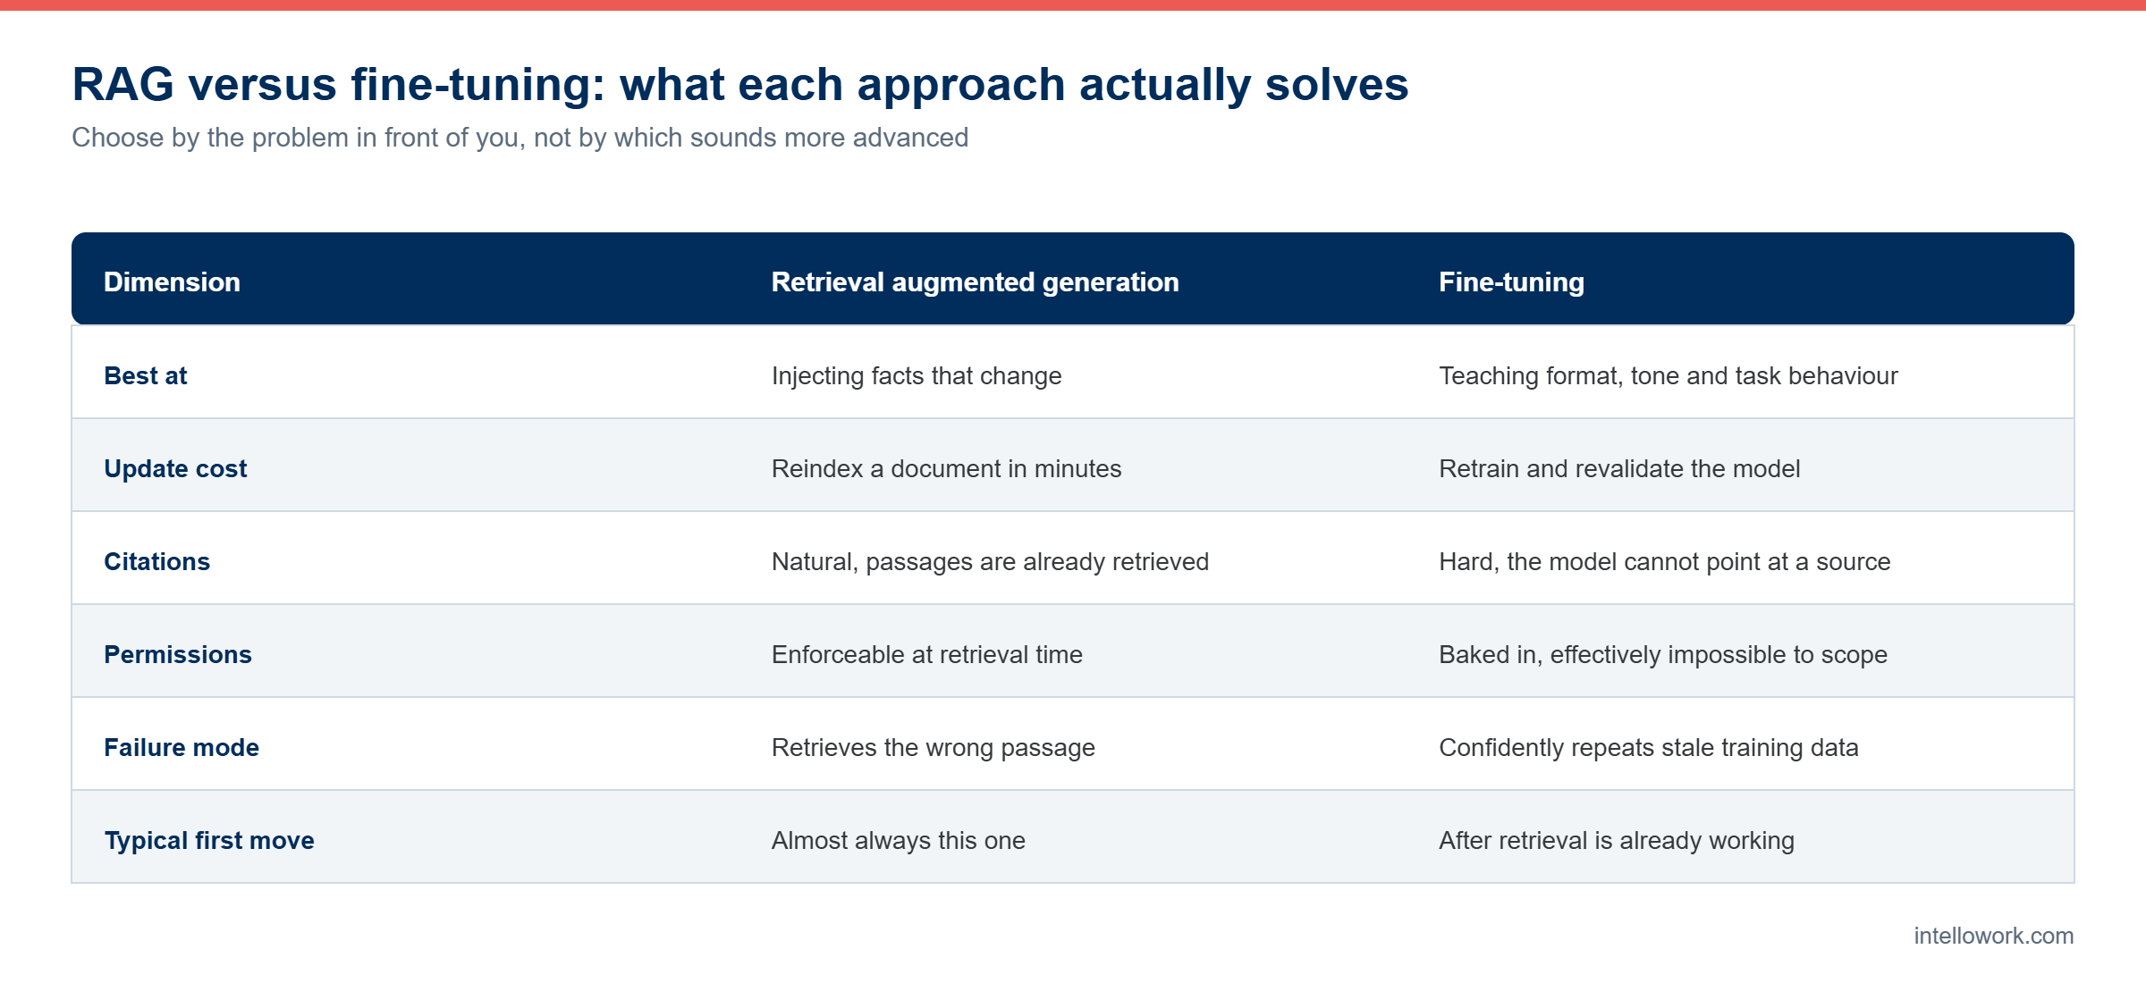Image resolution: width=2146 pixels, height=983 pixels.
Task: Click the subtitle beginning 'Choose by the problem'
Action: pos(520,138)
